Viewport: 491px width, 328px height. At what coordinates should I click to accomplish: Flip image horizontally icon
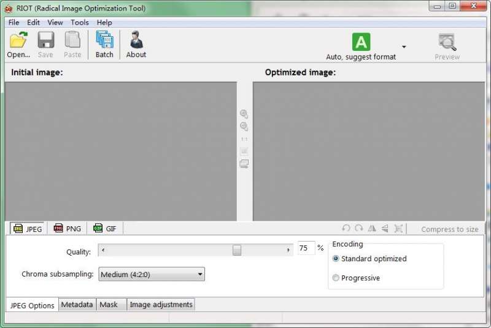point(372,228)
